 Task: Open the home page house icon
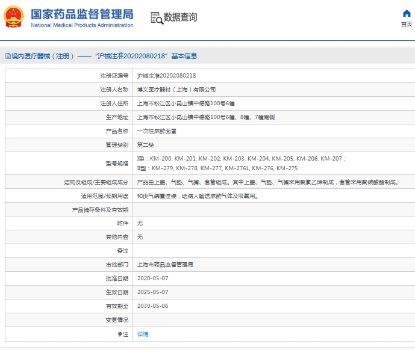coord(407,13)
